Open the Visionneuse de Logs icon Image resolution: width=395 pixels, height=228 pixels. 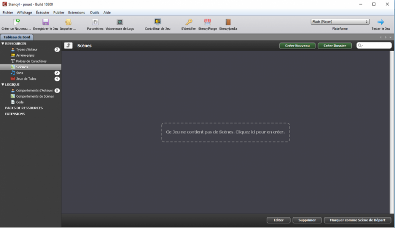coord(120,22)
